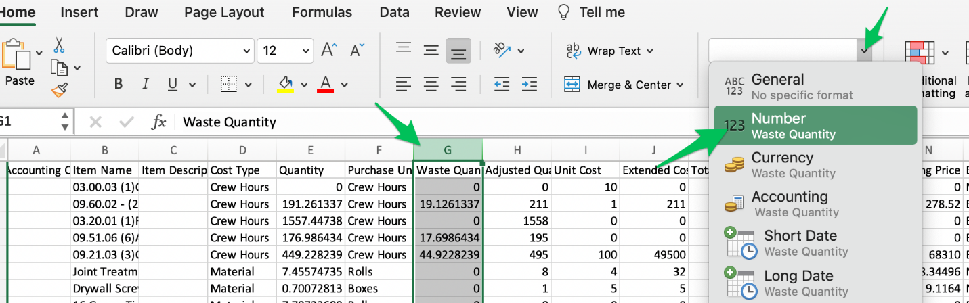969x303 pixels.
Task: Click the number format box
Action: click(782, 51)
